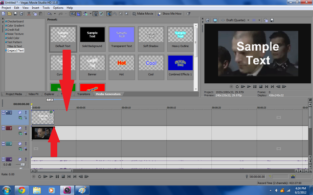Open Event Pan/Crop on the text event
The height and width of the screenshot is (195, 313).
click(51, 116)
